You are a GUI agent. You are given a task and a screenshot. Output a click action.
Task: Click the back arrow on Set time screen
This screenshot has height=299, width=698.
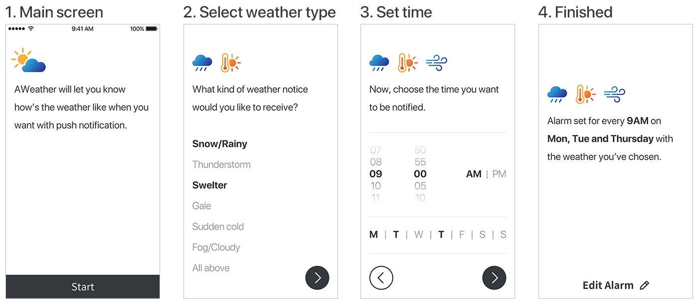point(381,278)
